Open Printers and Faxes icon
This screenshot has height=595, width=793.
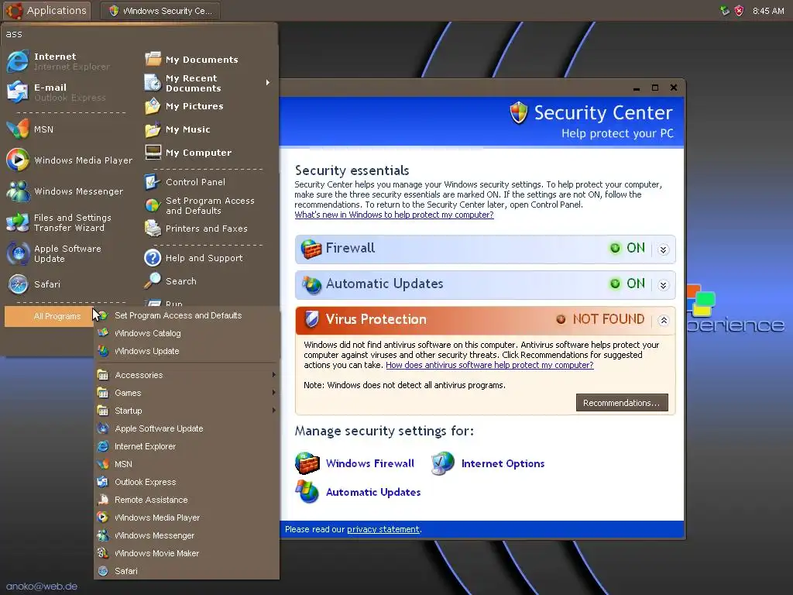(x=153, y=229)
